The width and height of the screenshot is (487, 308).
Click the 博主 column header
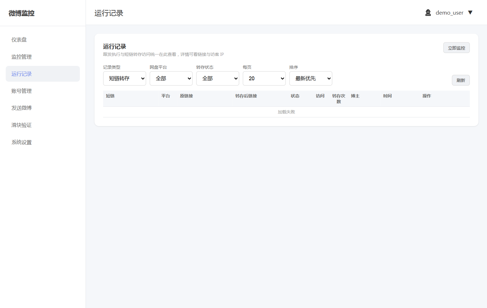pyautogui.click(x=355, y=96)
